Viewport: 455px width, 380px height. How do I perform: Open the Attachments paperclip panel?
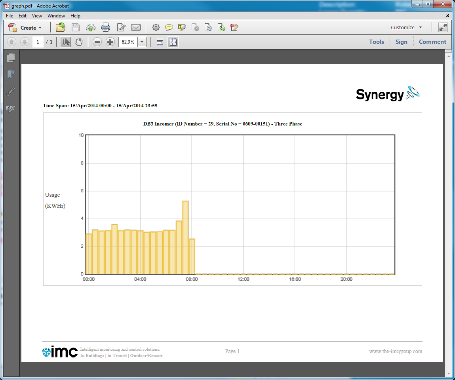[x=11, y=92]
